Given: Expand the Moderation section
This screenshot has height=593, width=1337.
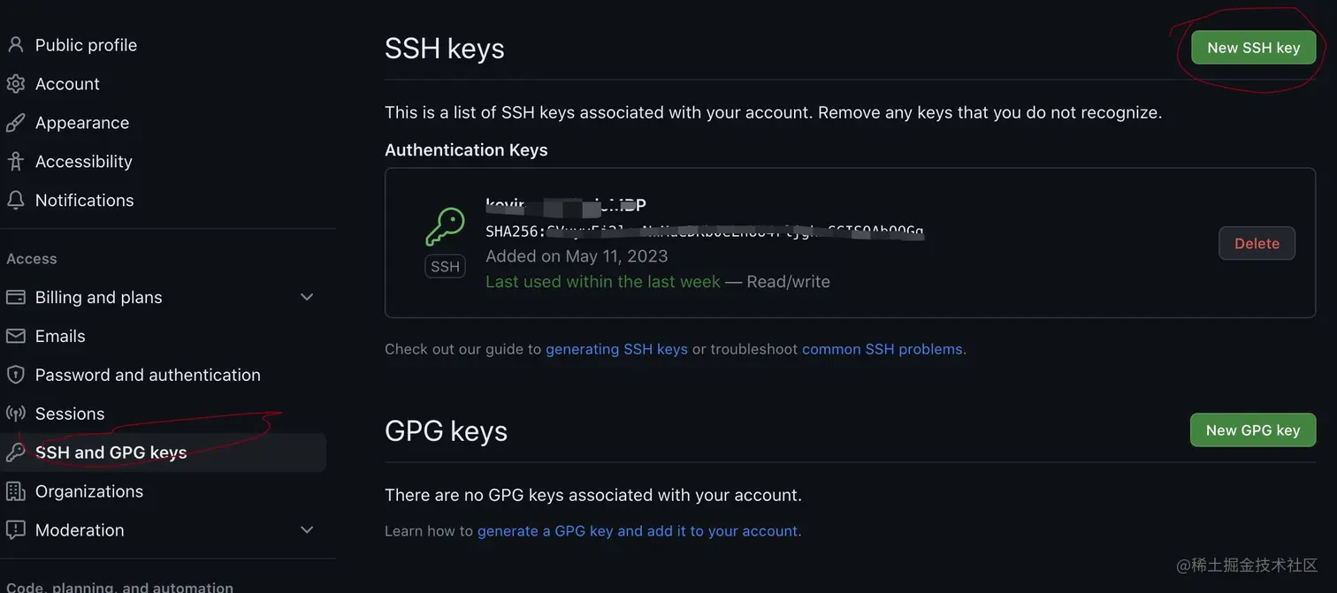Looking at the screenshot, I should (x=306, y=529).
